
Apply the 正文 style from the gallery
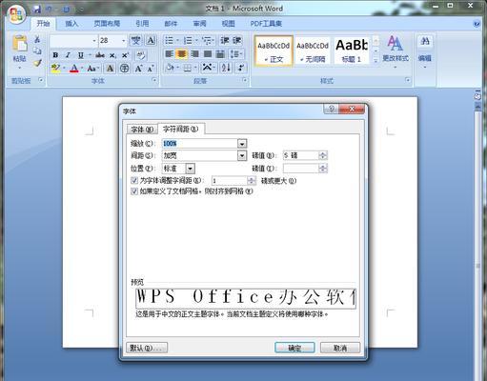(274, 50)
